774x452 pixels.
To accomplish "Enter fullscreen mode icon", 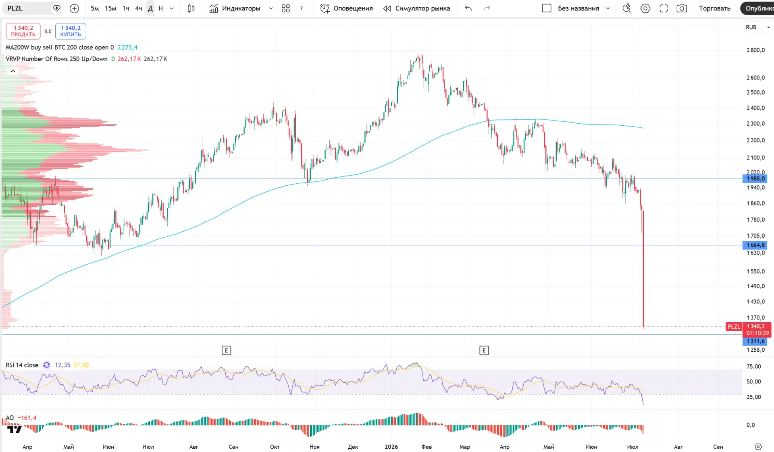I will [664, 8].
